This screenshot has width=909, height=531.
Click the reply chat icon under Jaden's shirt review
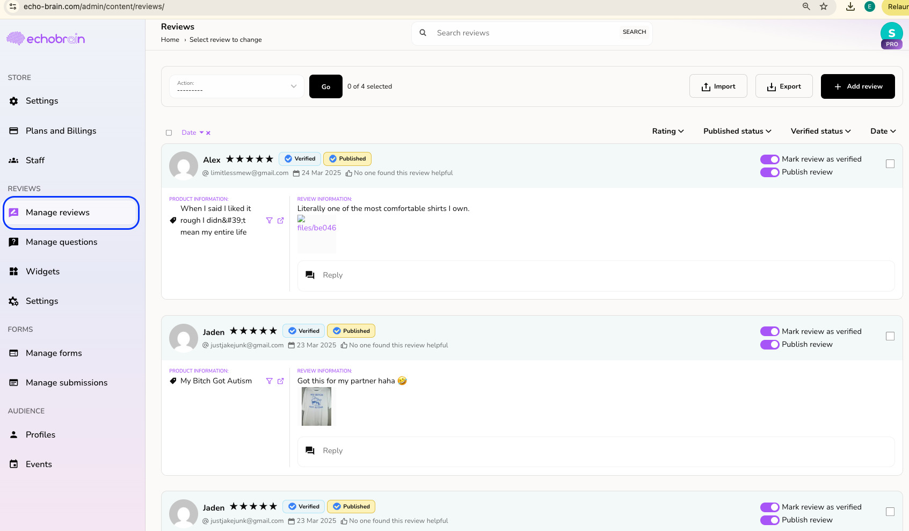coord(310,451)
